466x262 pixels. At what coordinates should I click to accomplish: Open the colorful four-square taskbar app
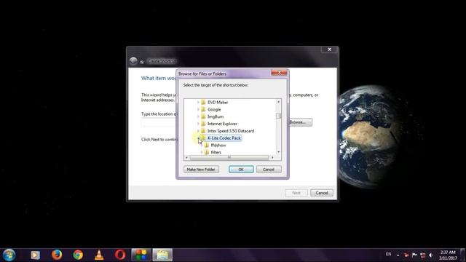pyautogui.click(x=141, y=255)
